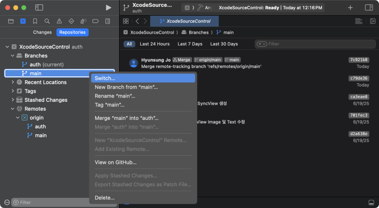This screenshot has height=208, width=379.
Task: Go forward with the right chevron
Action: (x=145, y=21)
